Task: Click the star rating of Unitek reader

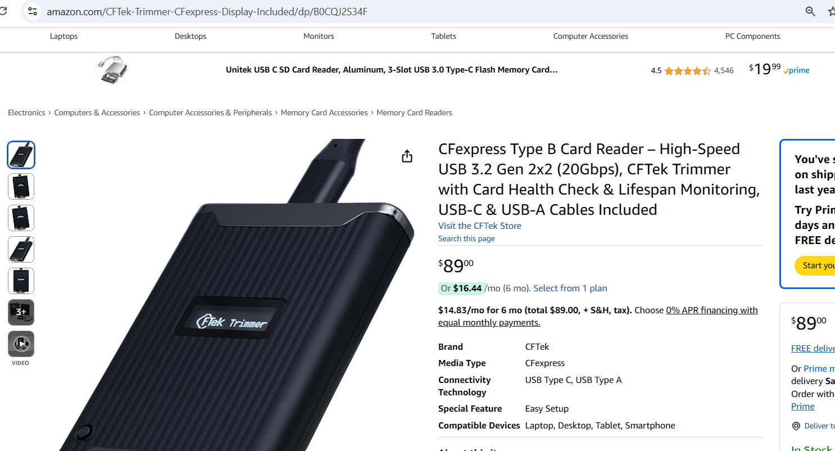Action: tap(687, 71)
